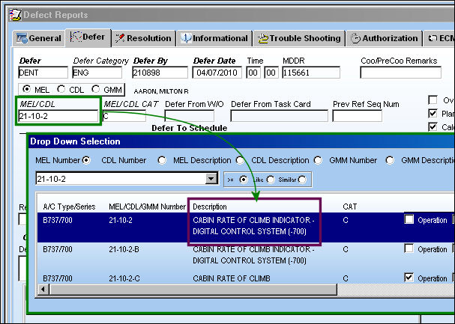Click the Defect Reports window title icon
The width and height of the screenshot is (455, 324).
point(15,15)
